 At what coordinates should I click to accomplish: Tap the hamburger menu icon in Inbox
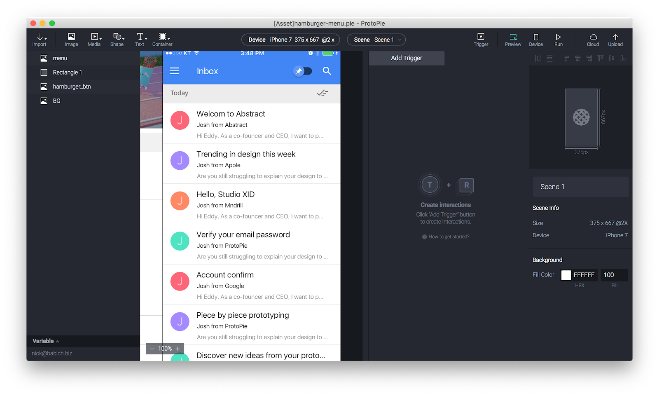click(175, 71)
